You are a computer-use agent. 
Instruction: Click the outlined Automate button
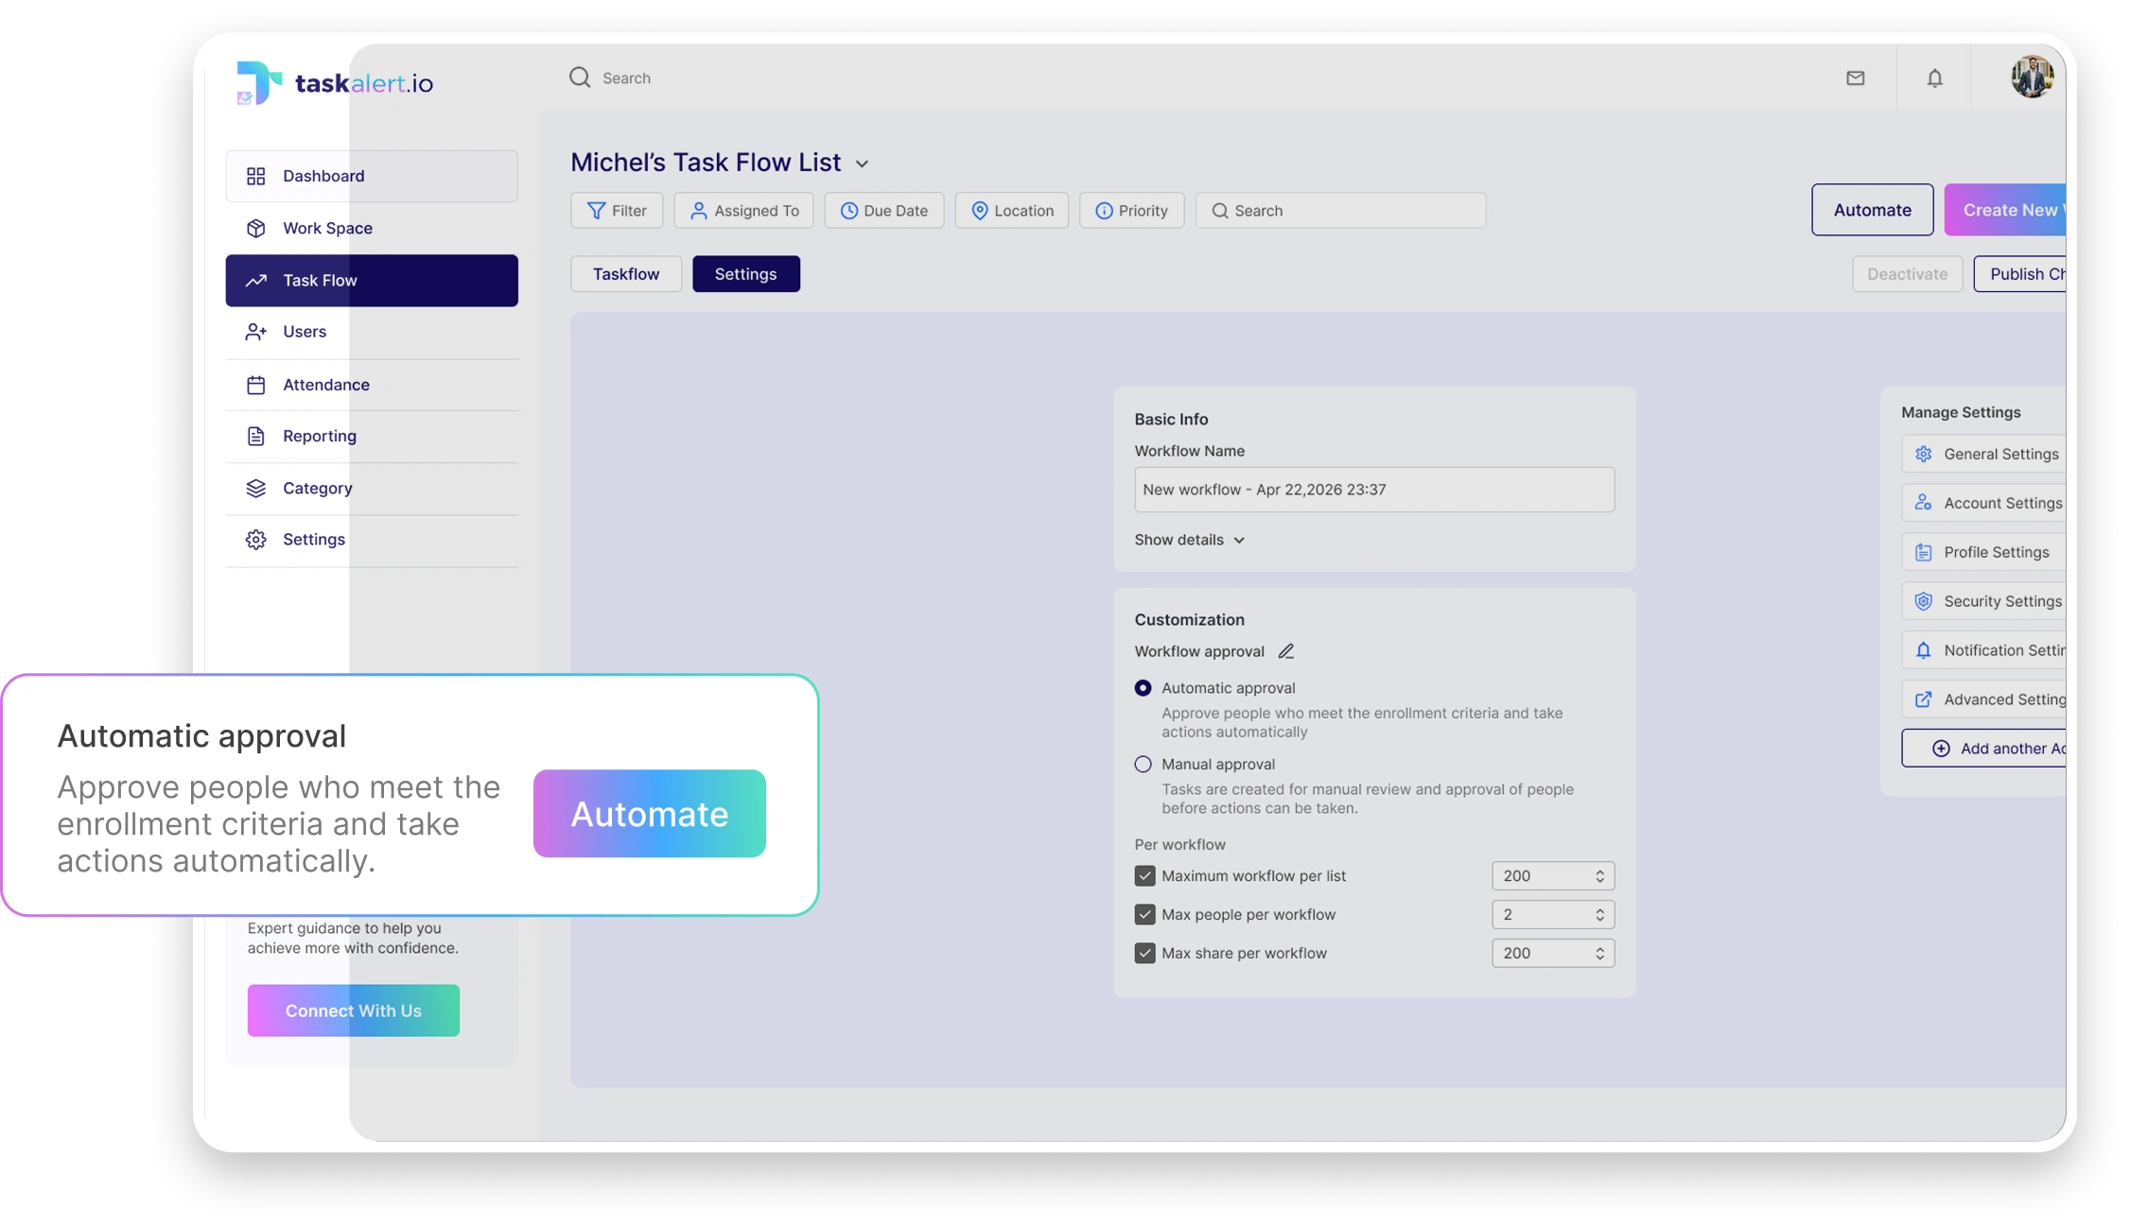[1873, 210]
